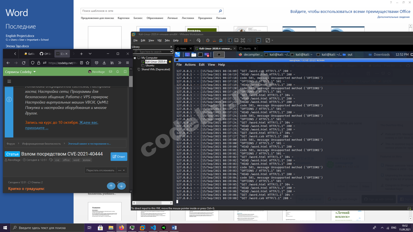Toggle bookmark star in Firefox address bar
The height and width of the screenshot is (232, 413).
(88, 63)
